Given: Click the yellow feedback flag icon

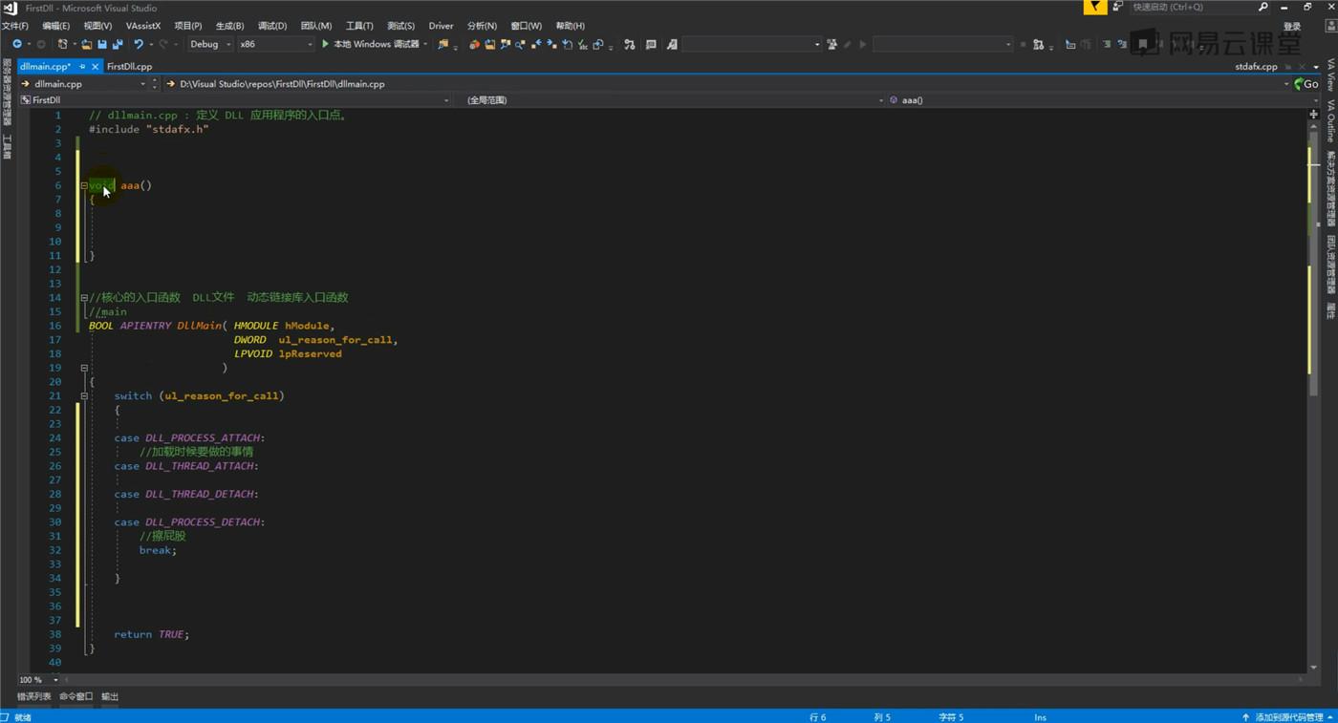Looking at the screenshot, I should tap(1095, 8).
